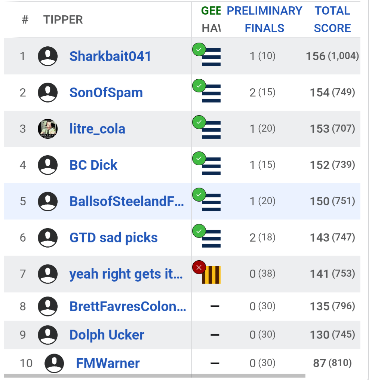Click the GEE v HAW match column header

(211, 19)
